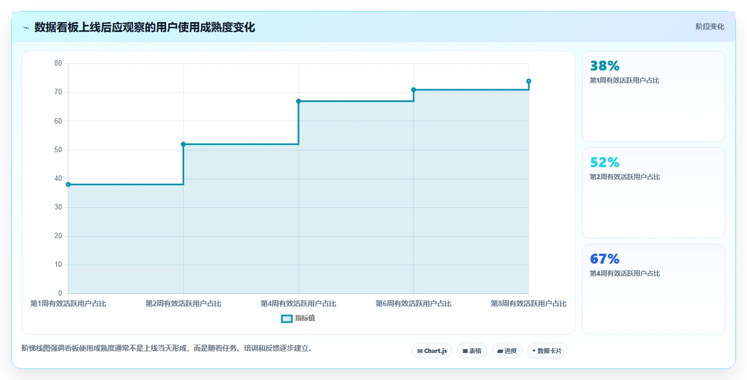Click the 第2周有效活跃用户占比 caption under 52%

tap(625, 177)
